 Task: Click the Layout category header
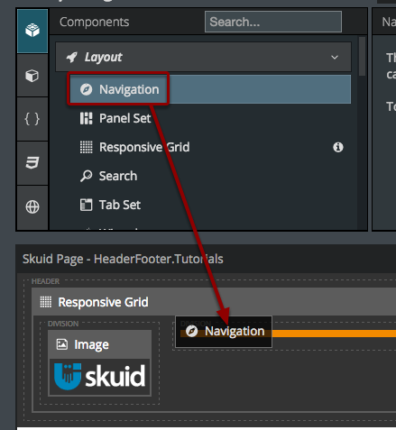tap(203, 57)
